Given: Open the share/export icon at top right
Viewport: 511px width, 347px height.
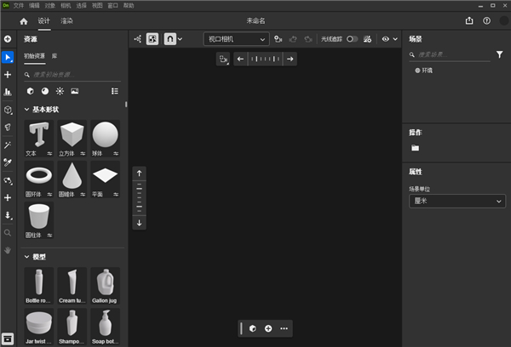Looking at the screenshot, I should click(x=469, y=21).
